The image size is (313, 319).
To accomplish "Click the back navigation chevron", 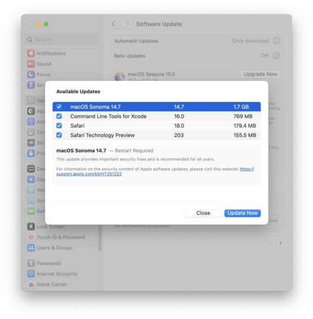I will click(x=113, y=24).
